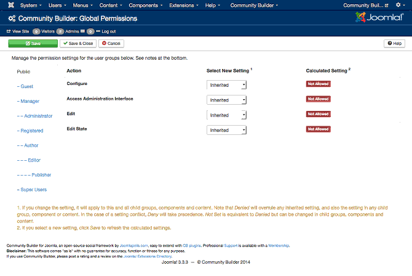This screenshot has width=412, height=276.
Task: Click the Joomla! brand logo in header
Action: point(379,17)
